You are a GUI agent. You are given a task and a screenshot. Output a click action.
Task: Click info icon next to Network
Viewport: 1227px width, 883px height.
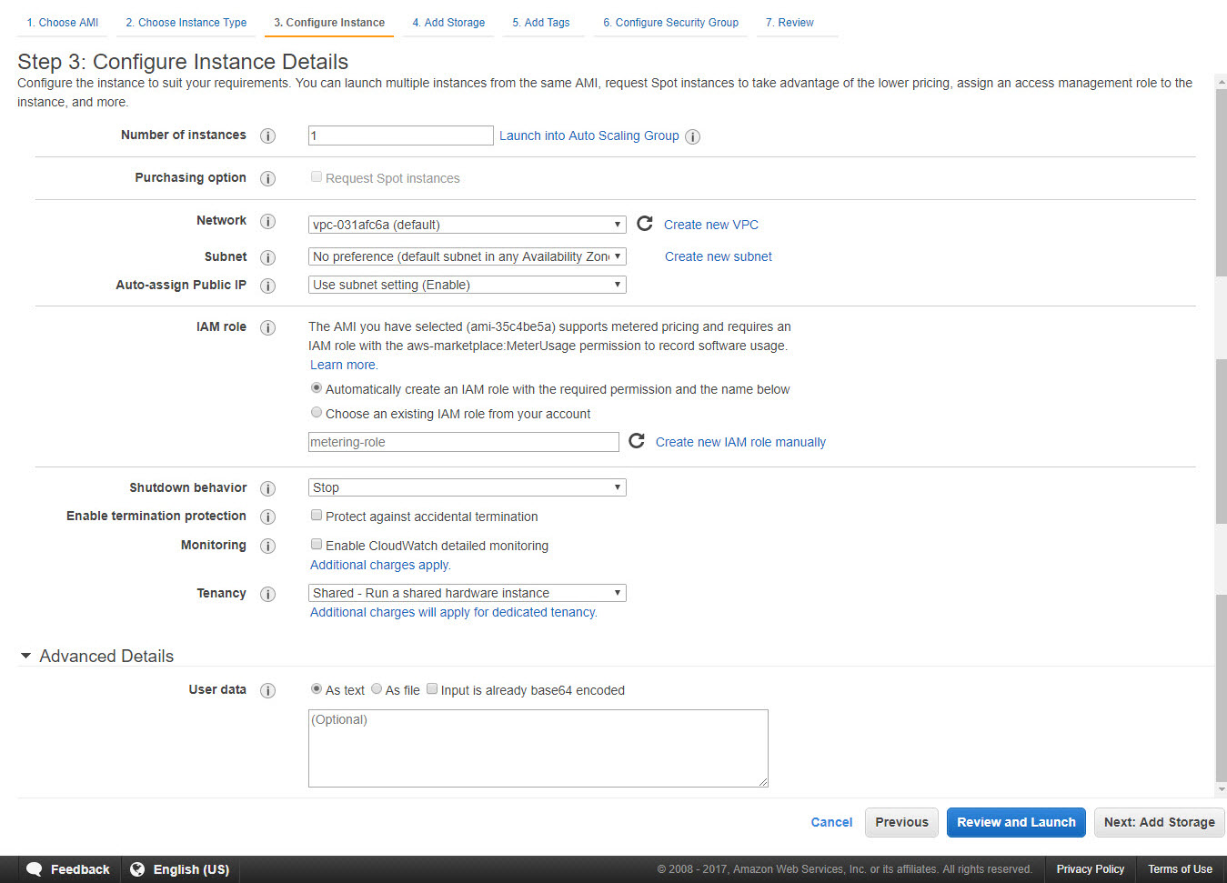click(267, 221)
